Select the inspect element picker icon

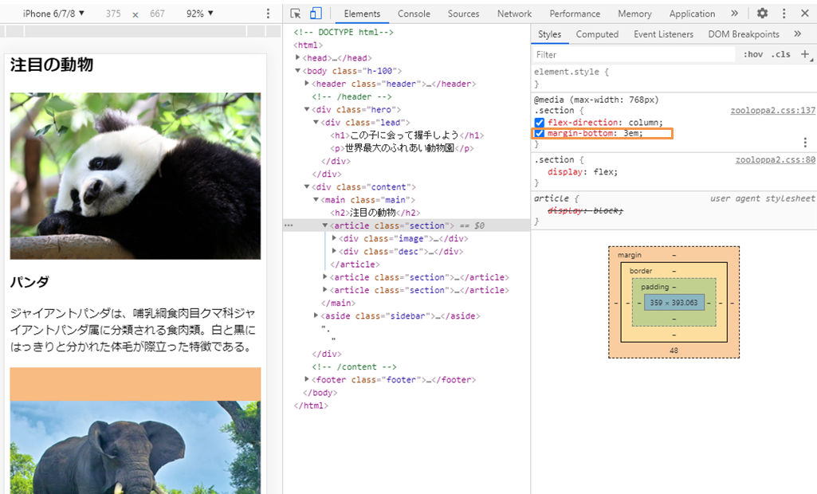(x=296, y=14)
